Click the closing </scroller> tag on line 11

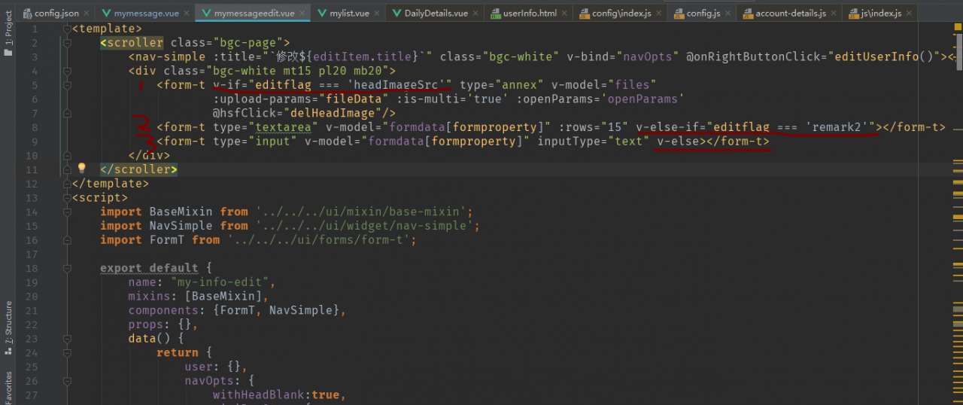pyautogui.click(x=138, y=169)
